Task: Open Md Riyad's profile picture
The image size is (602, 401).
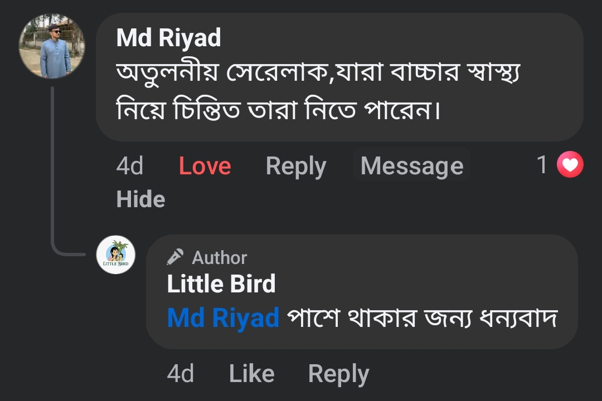Action: click(52, 47)
